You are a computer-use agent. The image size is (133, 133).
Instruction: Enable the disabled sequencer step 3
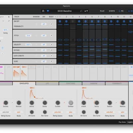[x=73, y=21]
